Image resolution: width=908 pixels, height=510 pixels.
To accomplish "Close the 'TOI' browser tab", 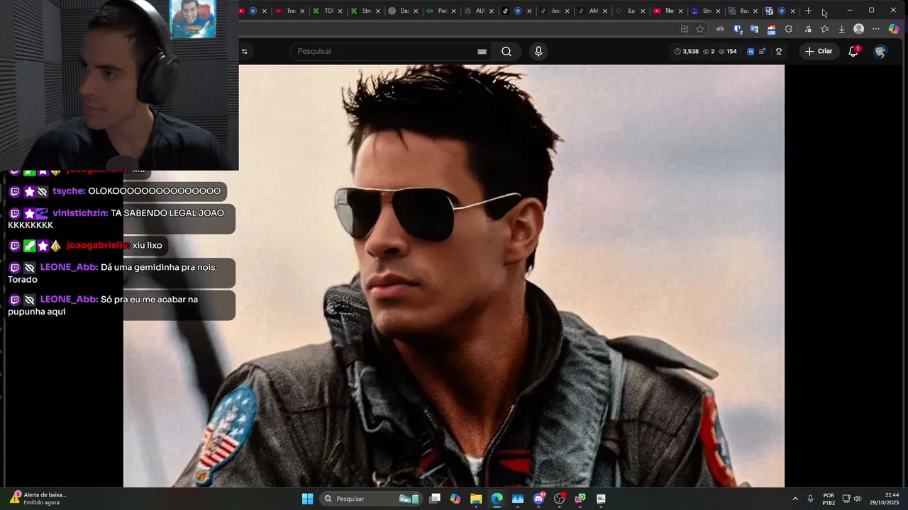I will [x=340, y=11].
